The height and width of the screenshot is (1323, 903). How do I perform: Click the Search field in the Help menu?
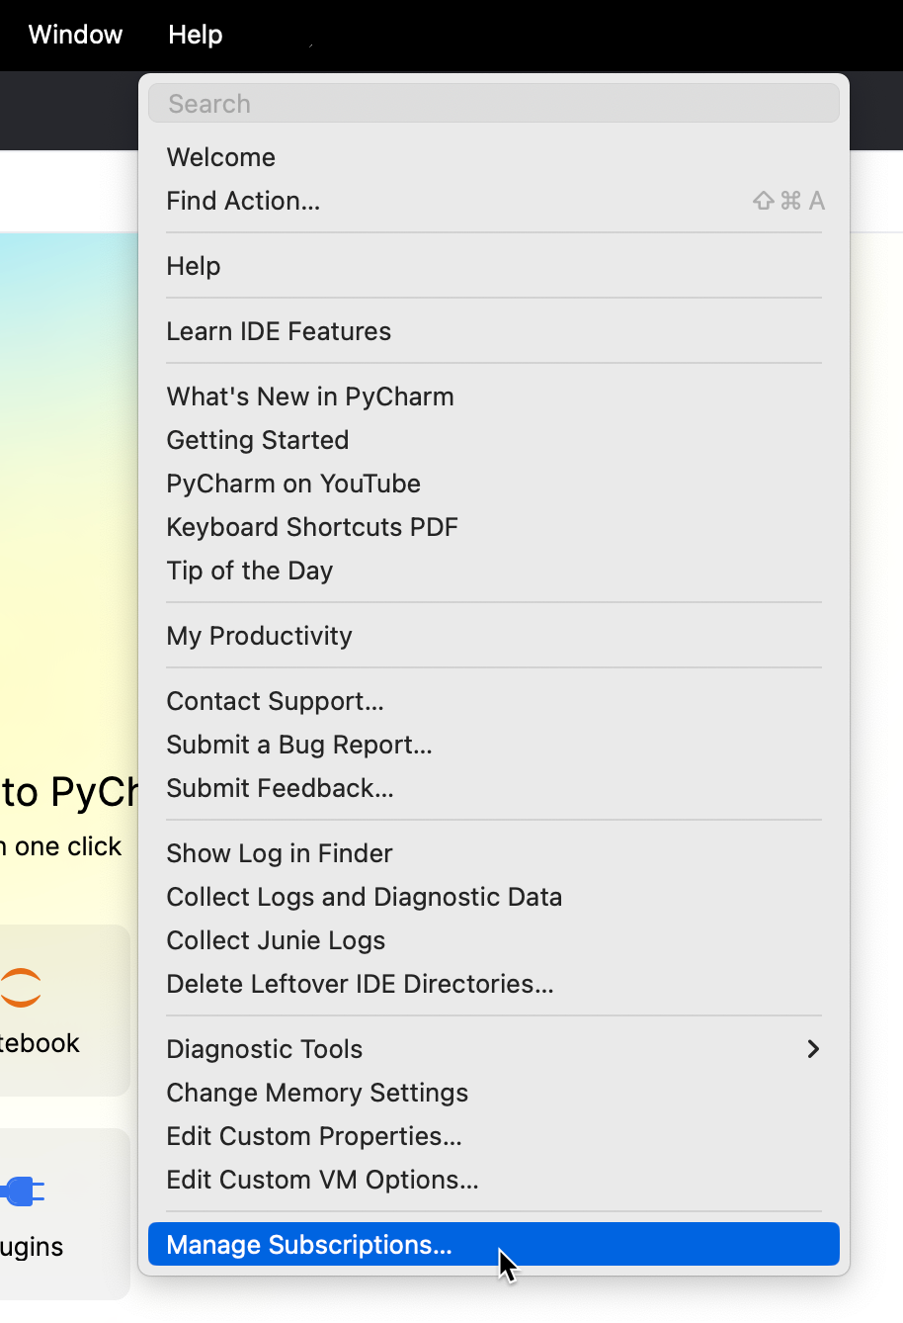tap(494, 102)
